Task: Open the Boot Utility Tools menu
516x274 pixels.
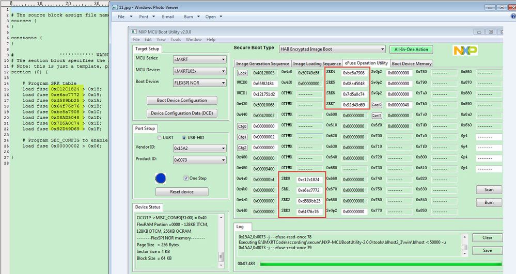Action: 176,39
